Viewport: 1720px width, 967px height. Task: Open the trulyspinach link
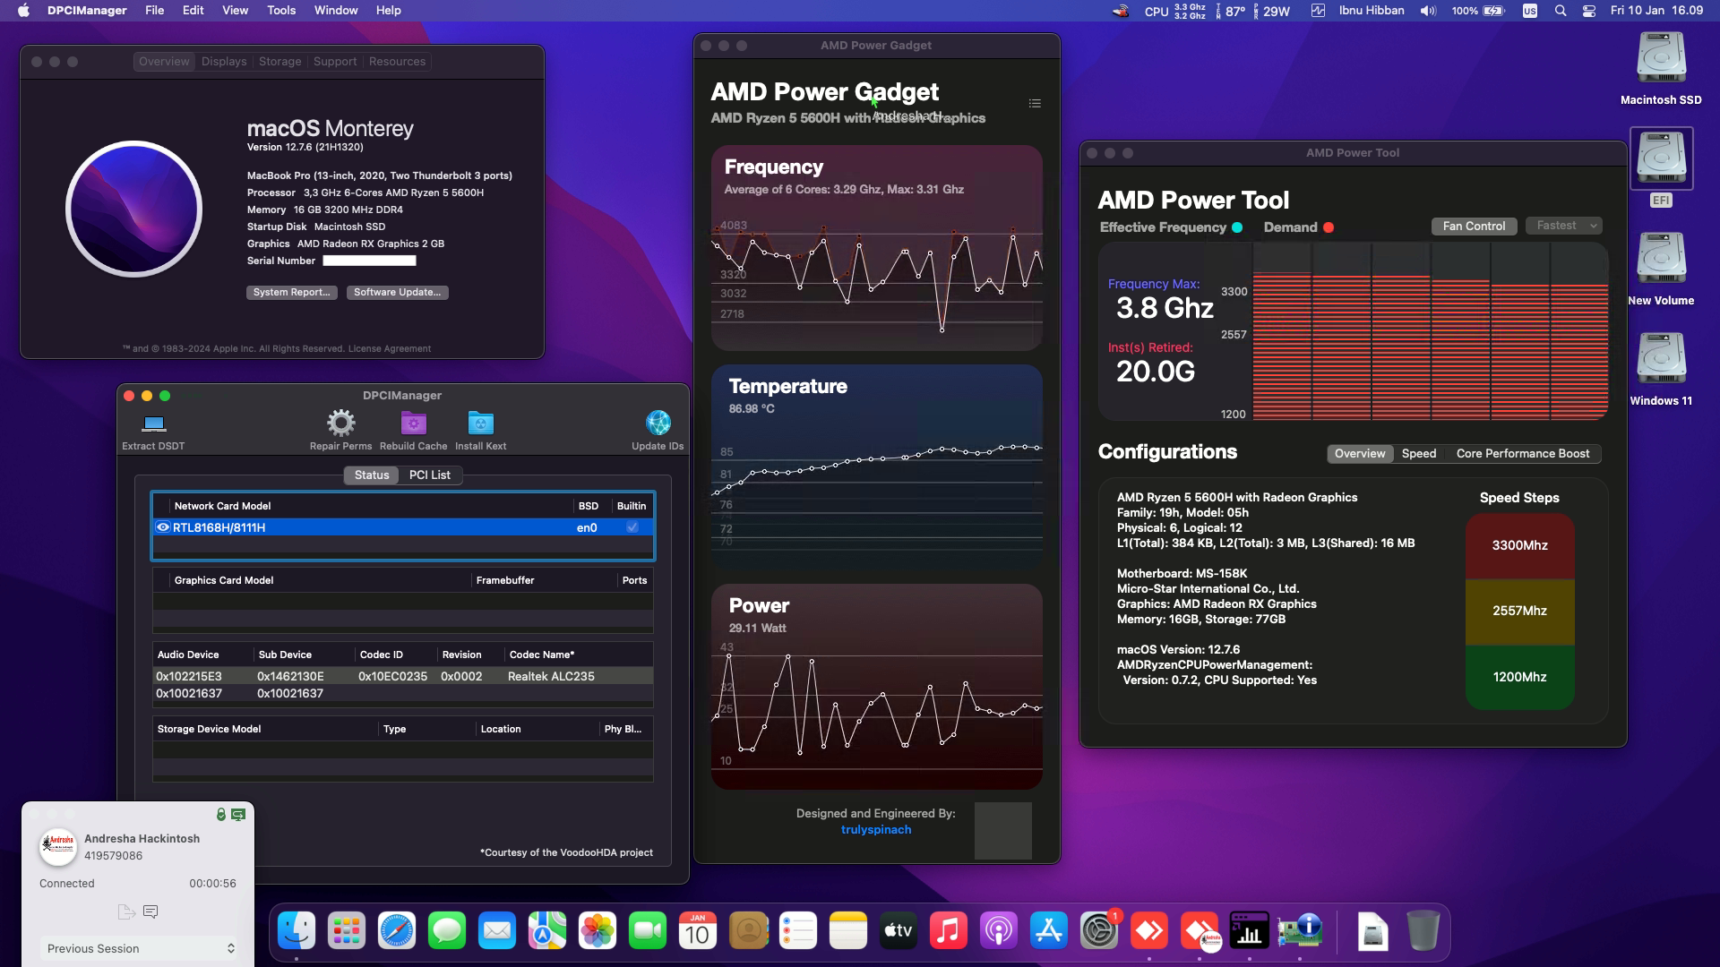(875, 829)
